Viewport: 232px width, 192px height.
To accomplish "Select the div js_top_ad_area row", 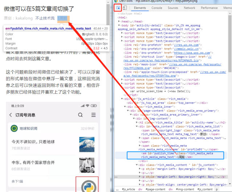I will 167,103.
